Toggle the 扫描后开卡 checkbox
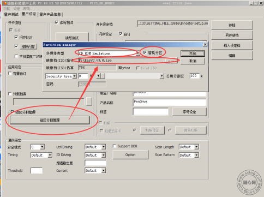 point(101,131)
